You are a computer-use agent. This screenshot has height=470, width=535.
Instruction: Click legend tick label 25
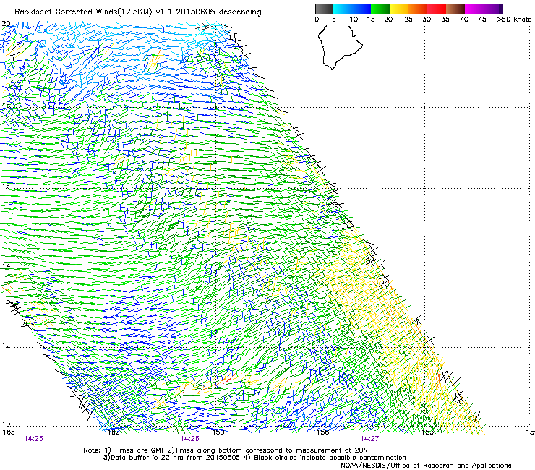tap(408, 20)
